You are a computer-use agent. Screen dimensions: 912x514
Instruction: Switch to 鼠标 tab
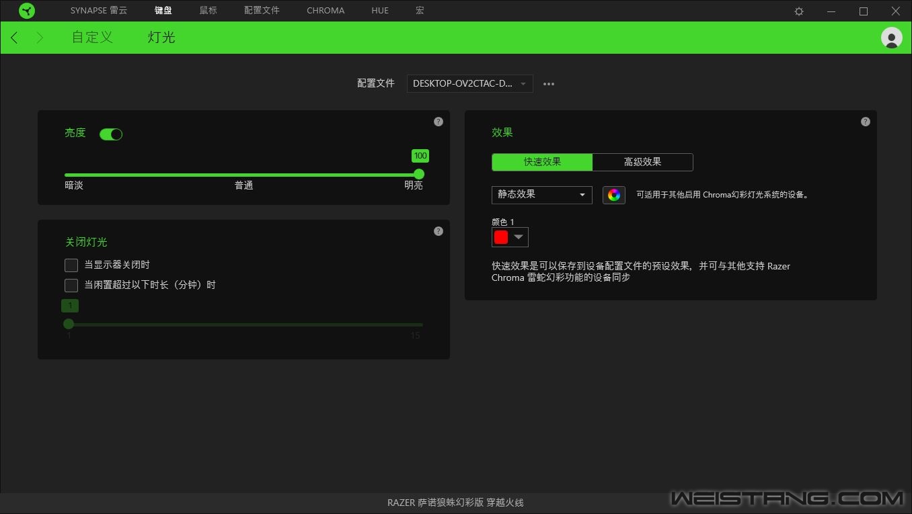(x=208, y=11)
